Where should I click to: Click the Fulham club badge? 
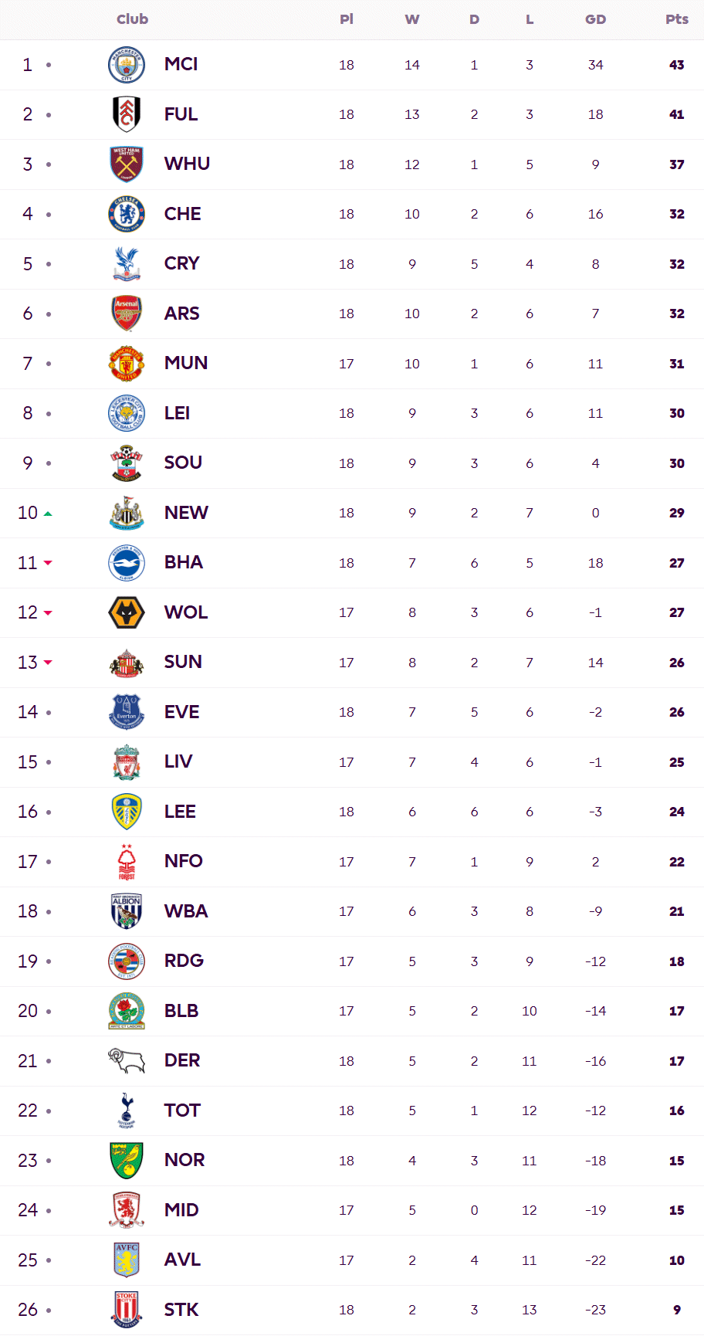(x=127, y=114)
